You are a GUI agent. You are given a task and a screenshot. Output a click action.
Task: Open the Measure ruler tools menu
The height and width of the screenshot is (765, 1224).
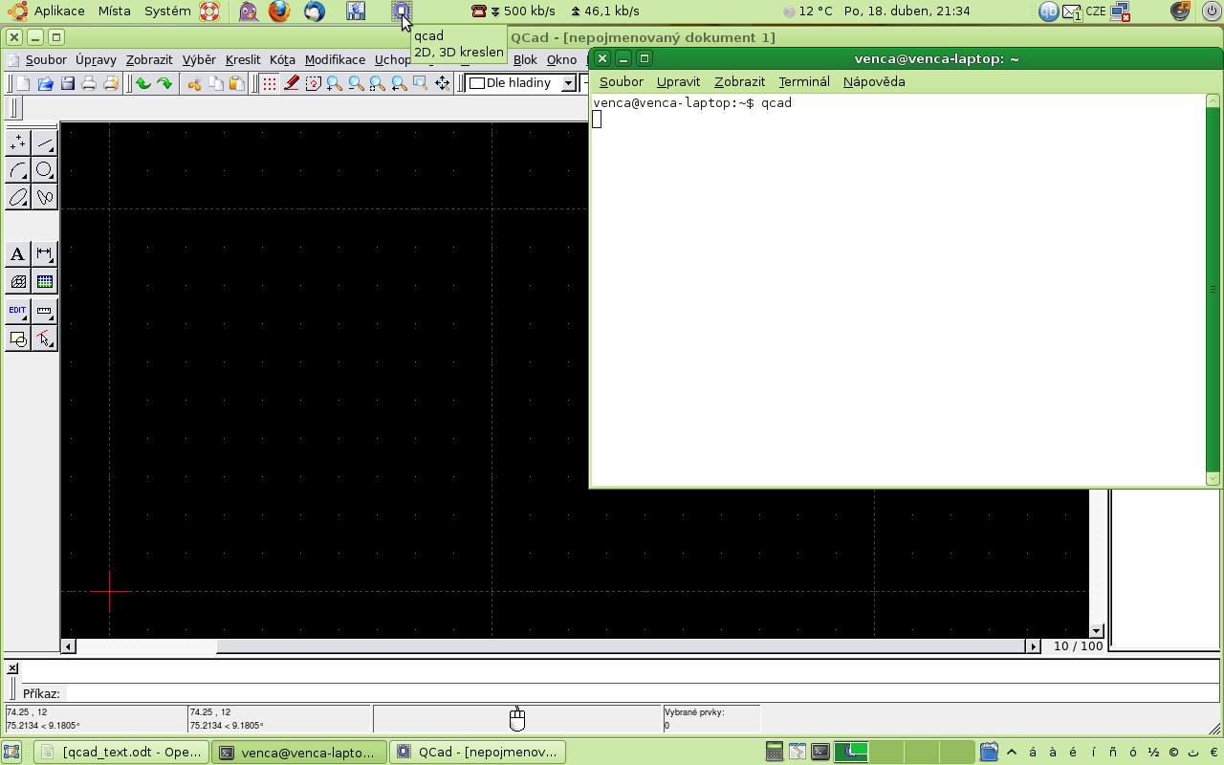tap(45, 311)
